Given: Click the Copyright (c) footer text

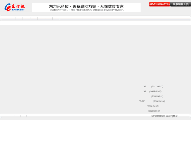Looking at the screenshot, I should tap(172, 116).
